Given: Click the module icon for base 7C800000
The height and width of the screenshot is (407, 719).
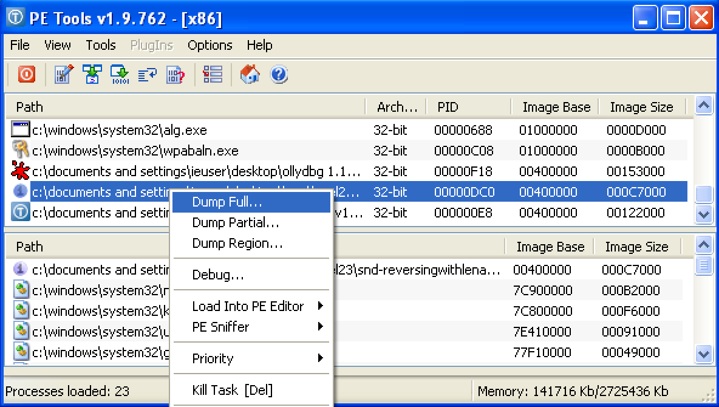Looking at the screenshot, I should [x=20, y=310].
